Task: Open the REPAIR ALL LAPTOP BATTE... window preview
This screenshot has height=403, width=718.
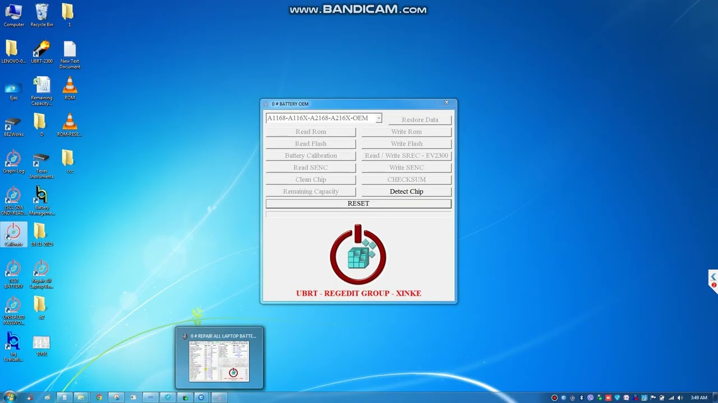Action: pos(219,358)
